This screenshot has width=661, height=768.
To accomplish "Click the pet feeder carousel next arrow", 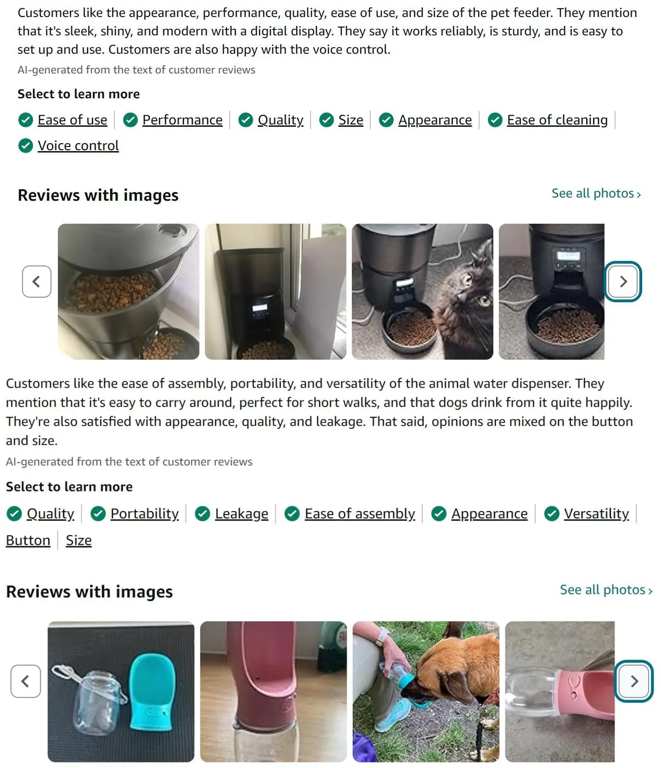I will tap(622, 282).
